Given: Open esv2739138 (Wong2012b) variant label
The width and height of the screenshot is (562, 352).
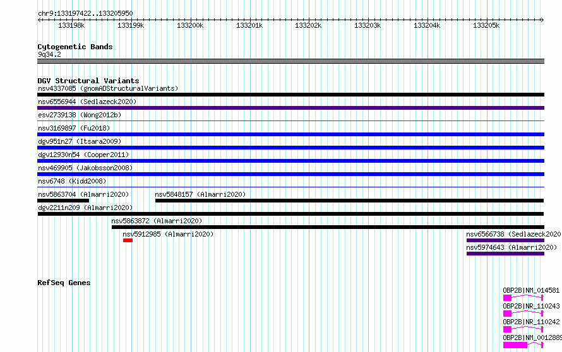Looking at the screenshot, I should [80, 115].
